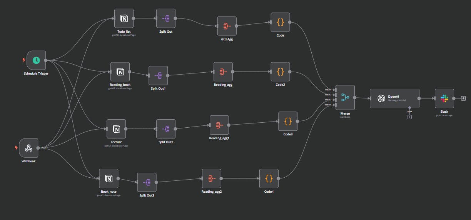
Task: Click the Reading_book label text
Action: point(120,85)
